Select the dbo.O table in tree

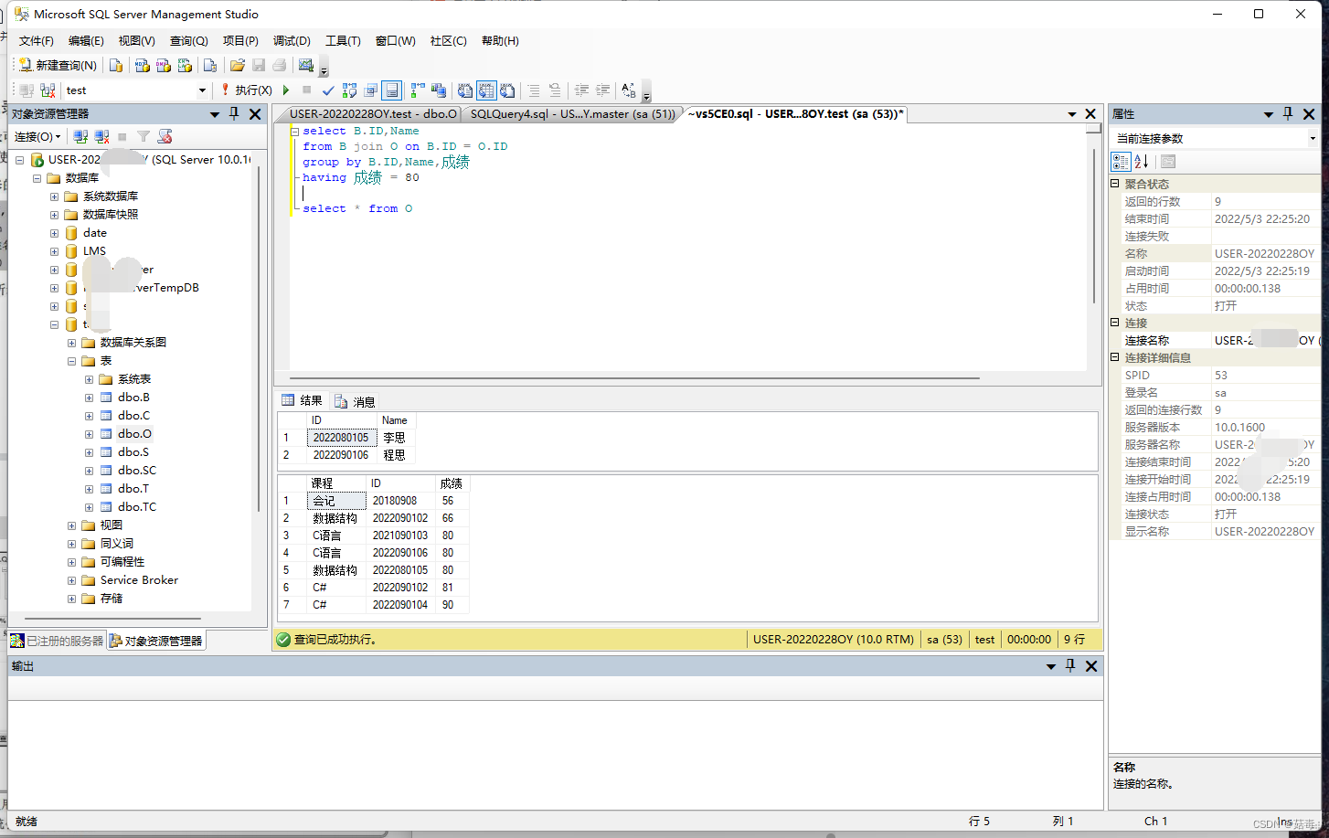point(134,433)
